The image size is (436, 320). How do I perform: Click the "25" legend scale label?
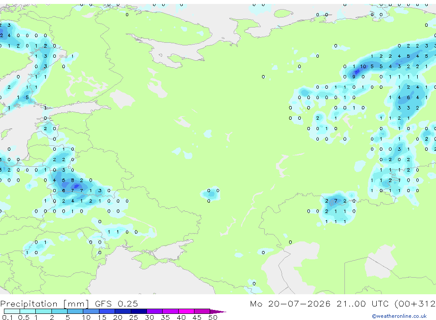[134, 317]
